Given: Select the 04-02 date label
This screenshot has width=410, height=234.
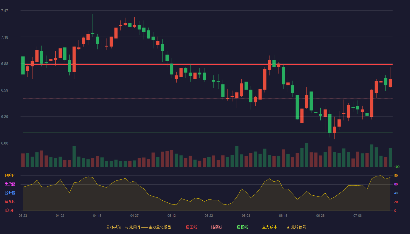Looking at the screenshot, I should pyautogui.click(x=60, y=216).
